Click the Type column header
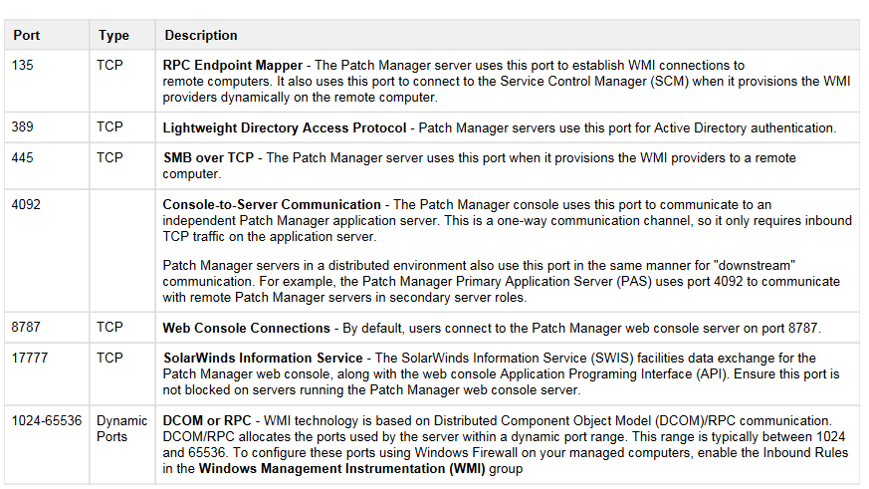 click(121, 35)
